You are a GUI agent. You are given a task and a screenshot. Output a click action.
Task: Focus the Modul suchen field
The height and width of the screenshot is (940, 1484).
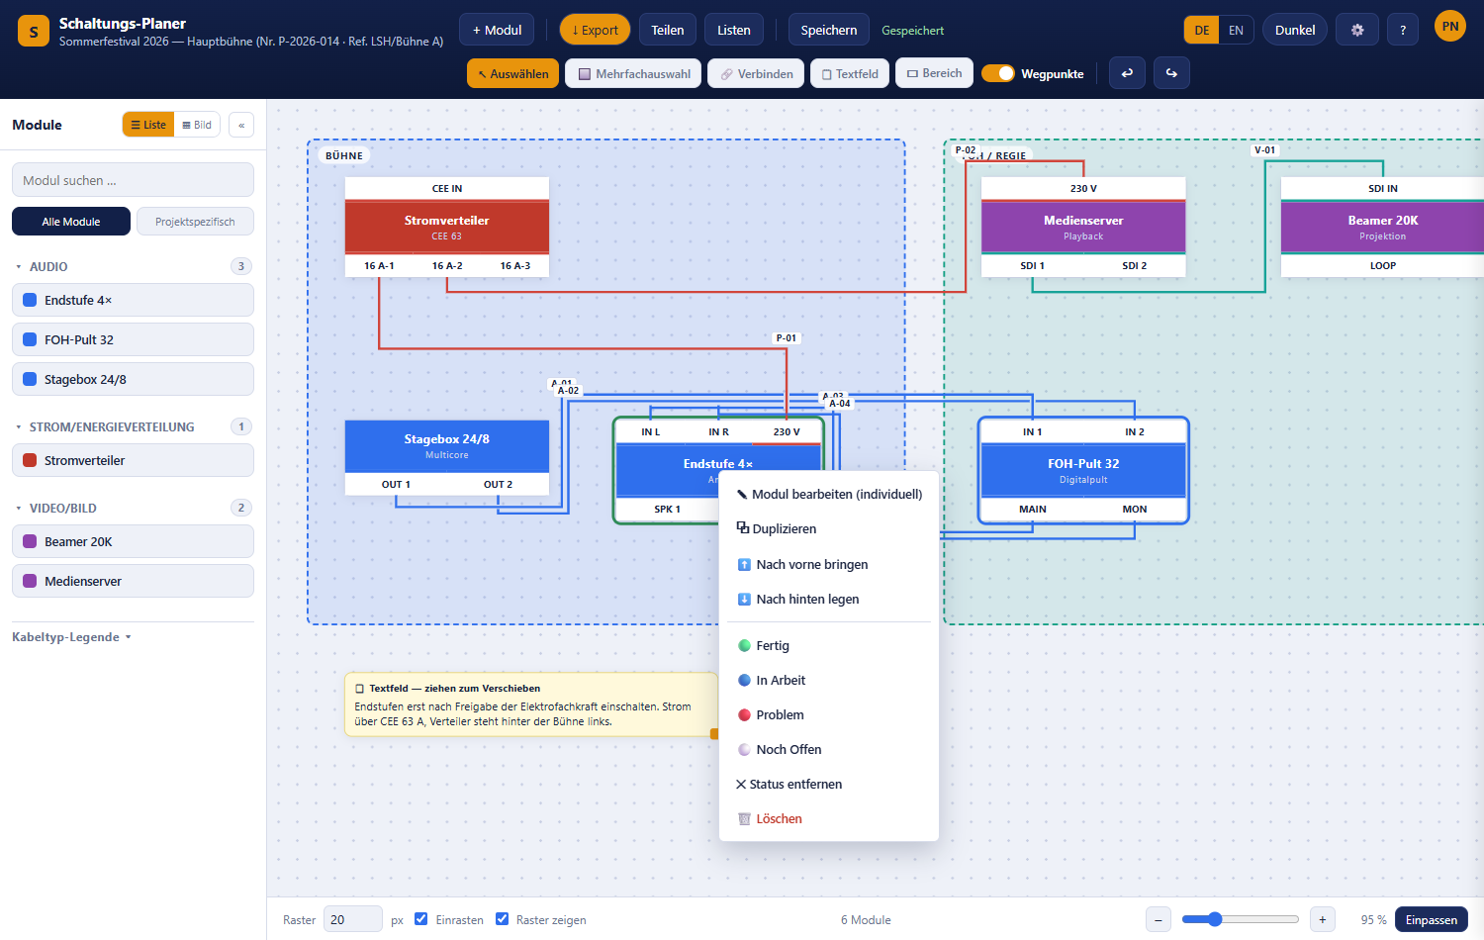point(133,180)
